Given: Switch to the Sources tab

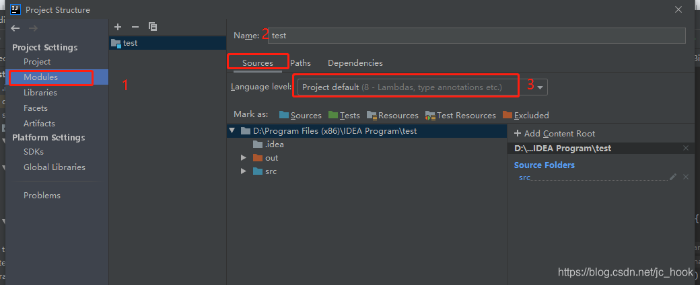Looking at the screenshot, I should (258, 63).
